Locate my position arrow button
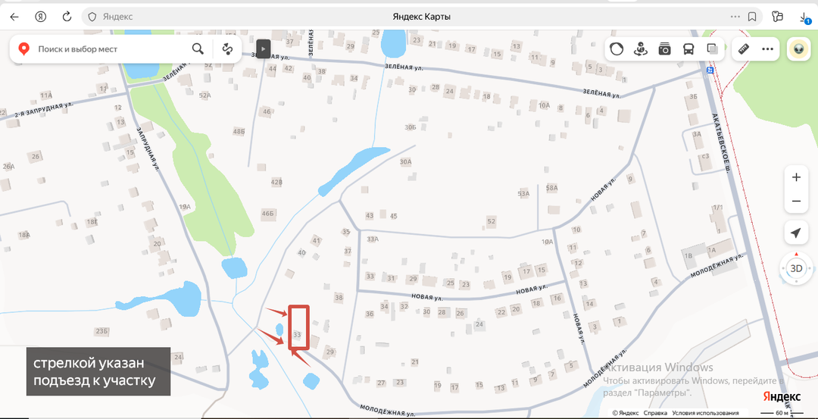The width and height of the screenshot is (818, 419). pos(796,233)
